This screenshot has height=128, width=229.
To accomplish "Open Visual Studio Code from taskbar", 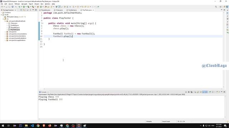I will pos(32,126).
